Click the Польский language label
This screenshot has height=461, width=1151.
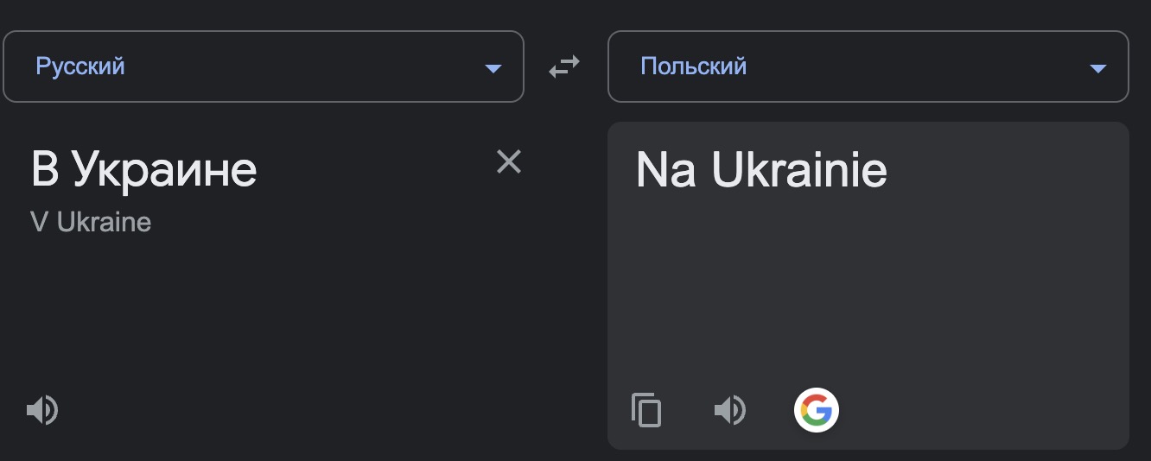pyautogui.click(x=694, y=66)
